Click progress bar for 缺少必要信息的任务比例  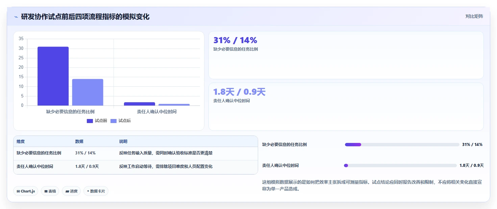tap(402, 145)
